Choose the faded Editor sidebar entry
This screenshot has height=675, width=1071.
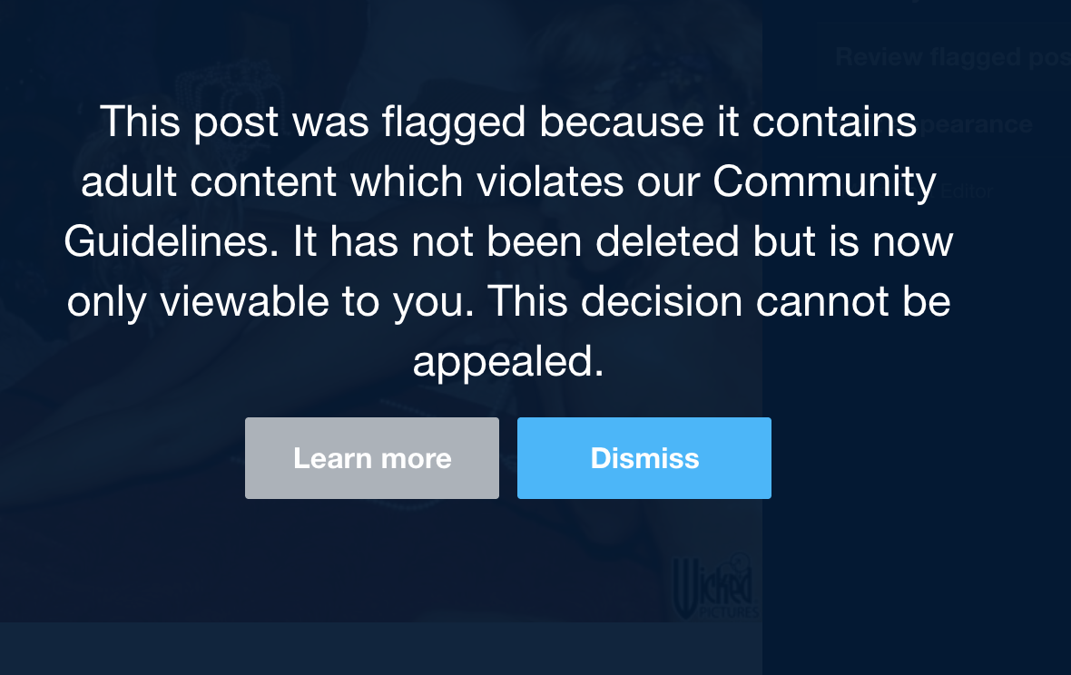pyautogui.click(x=966, y=191)
